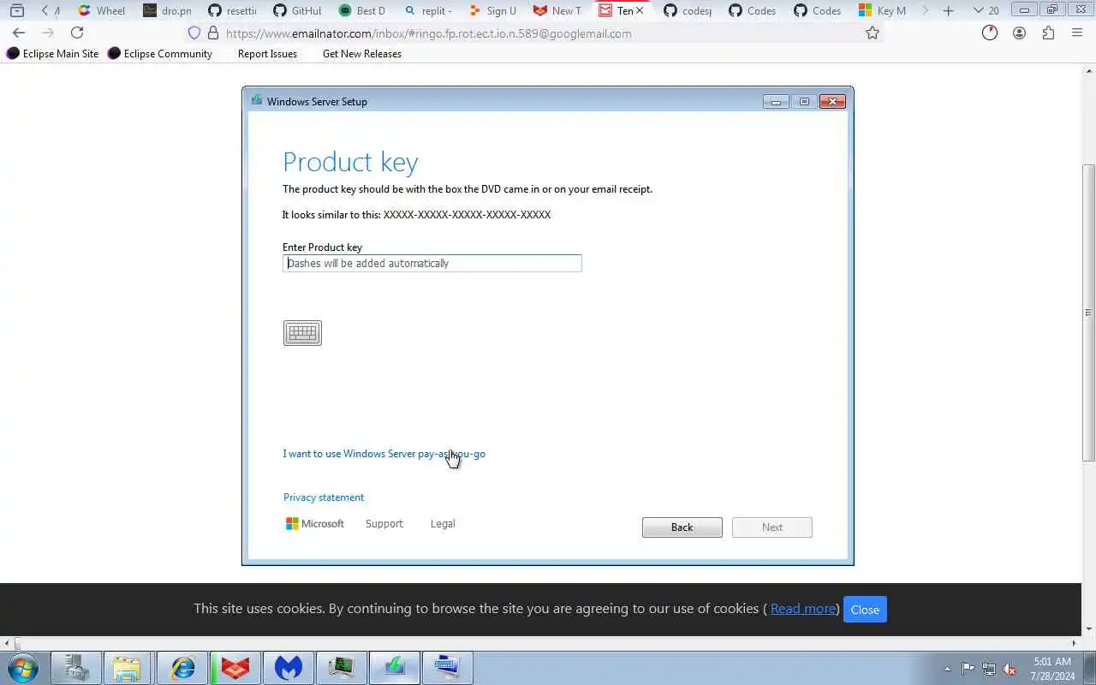The width and height of the screenshot is (1096, 685).
Task: Open the on-screen keyboard icon
Action: pos(302,333)
